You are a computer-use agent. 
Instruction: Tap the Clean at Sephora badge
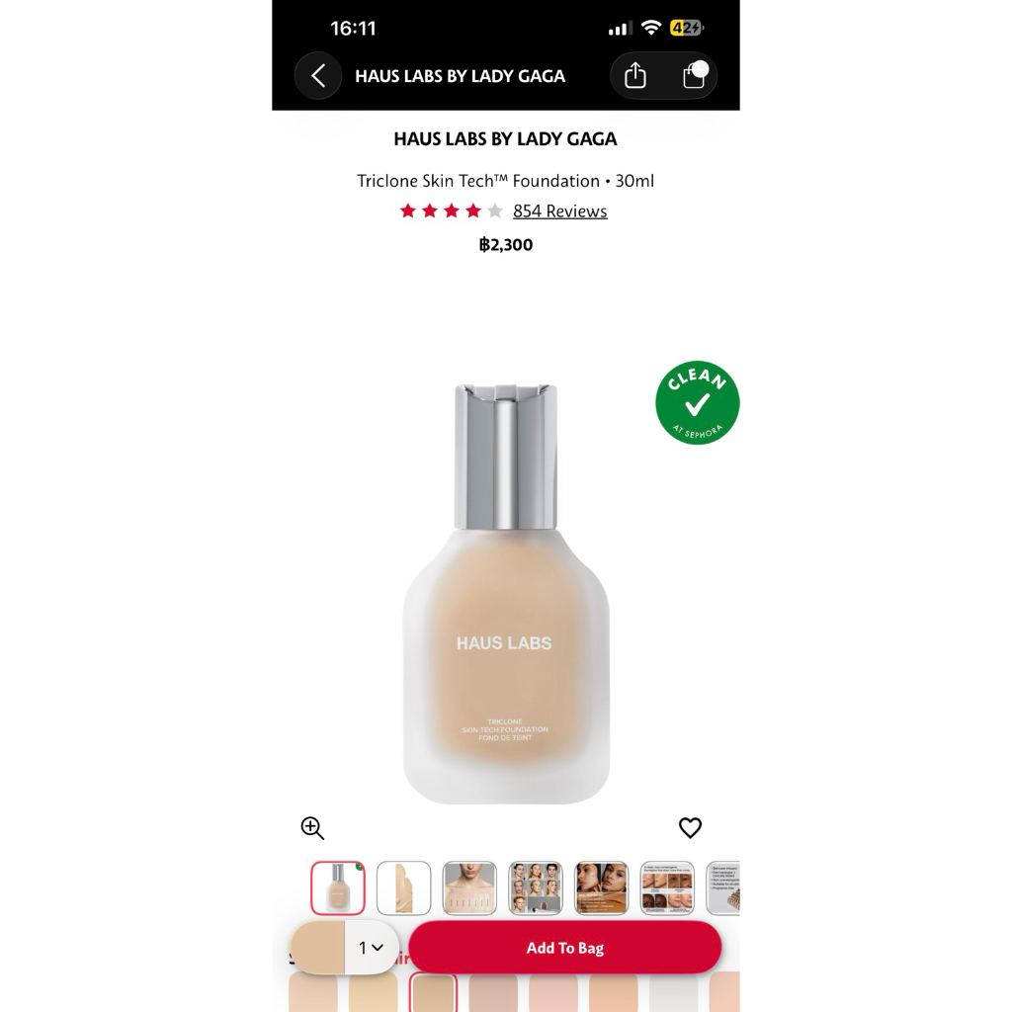(x=697, y=403)
